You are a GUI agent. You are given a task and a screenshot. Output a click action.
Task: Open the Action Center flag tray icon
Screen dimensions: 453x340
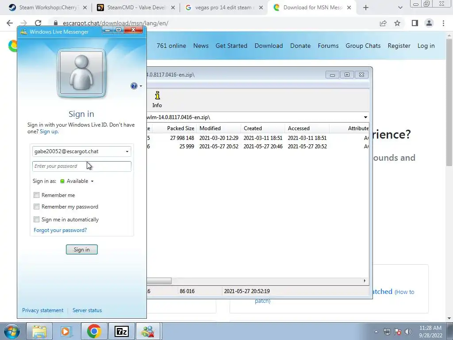coord(398,332)
